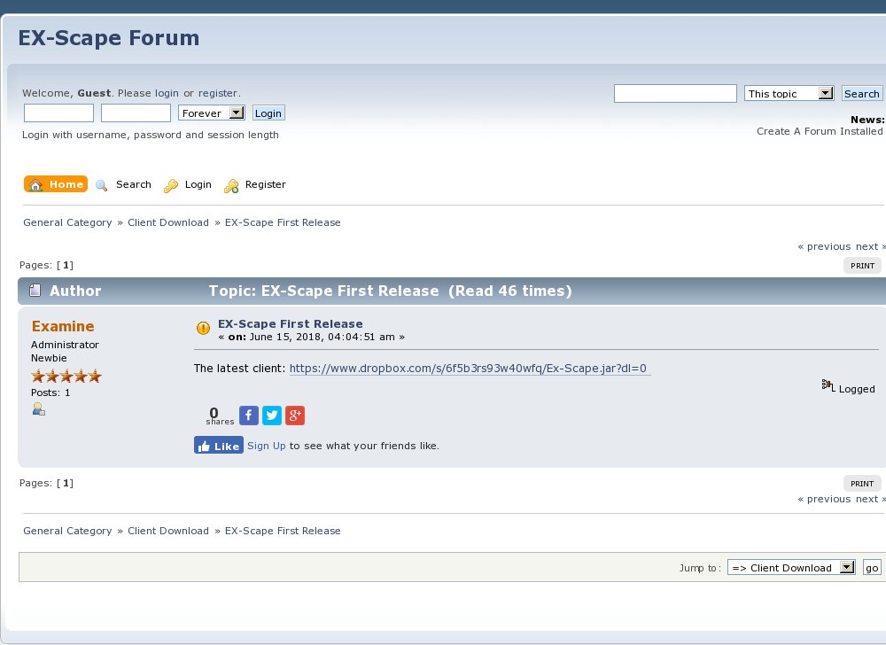Viewport: 886px width, 645px height.
Task: Focus the username input field
Action: [x=58, y=113]
